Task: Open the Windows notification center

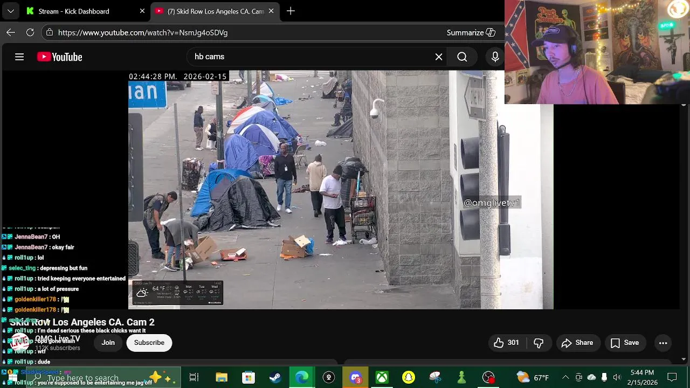Action: [x=672, y=377]
